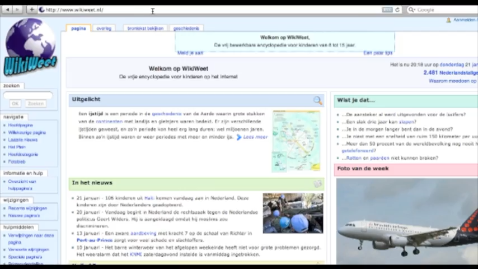Follow the Waarom meedoen link
This screenshot has height=269, width=478.
click(x=453, y=81)
